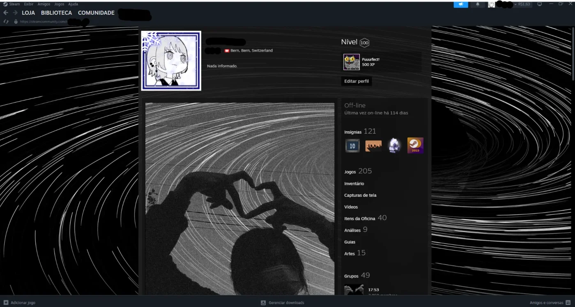Click the page vertical scrollbar
Screen dimensions: 575x307
[573, 53]
